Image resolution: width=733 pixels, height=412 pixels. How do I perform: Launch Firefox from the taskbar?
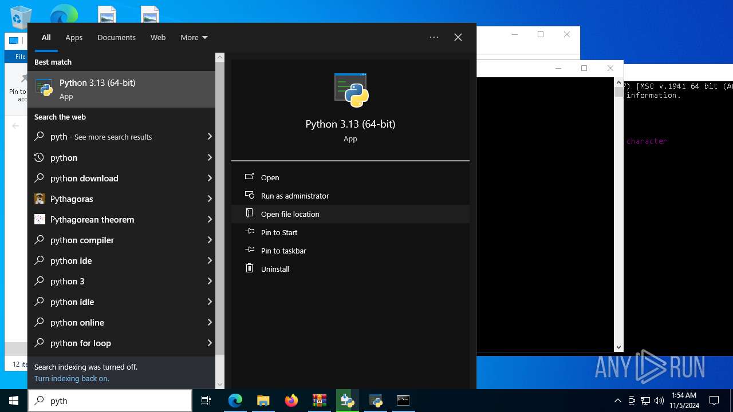pos(291,401)
